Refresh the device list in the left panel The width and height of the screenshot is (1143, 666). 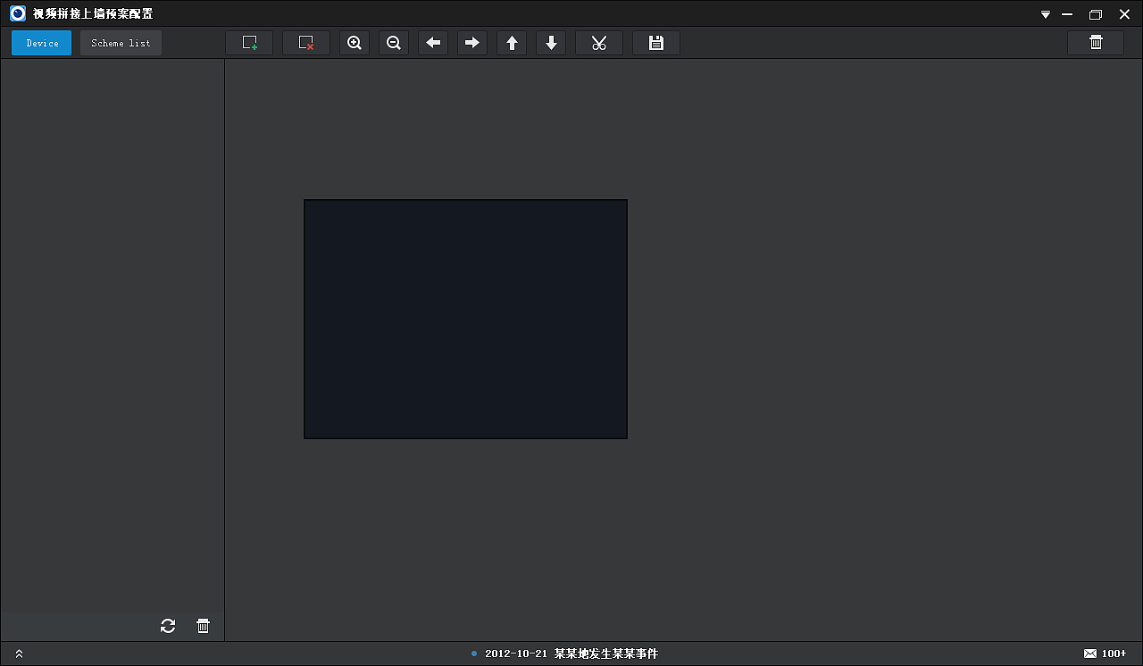tap(168, 626)
